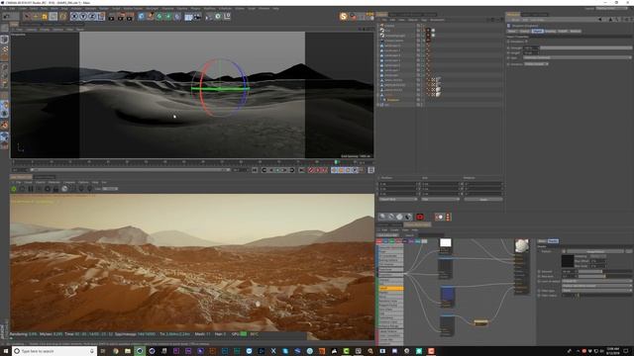
Task: Click the orange S plugin icon
Action: (x=344, y=16)
